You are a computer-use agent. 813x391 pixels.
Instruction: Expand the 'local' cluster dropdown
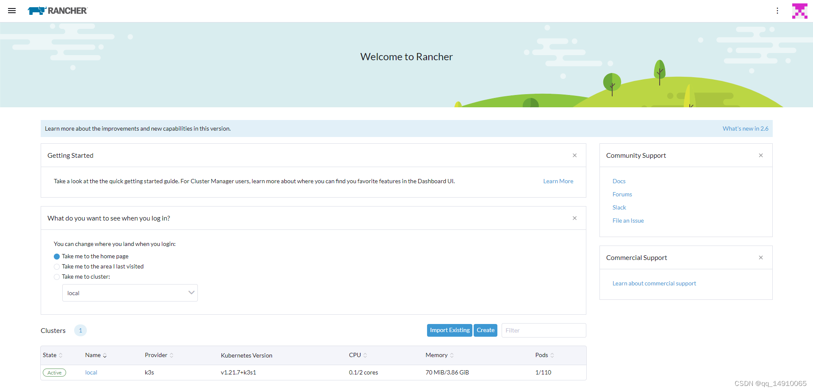click(130, 293)
